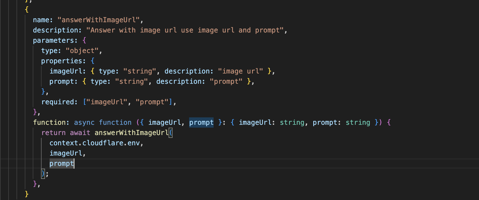
Task: Click the required property key
Action: click(x=58, y=102)
